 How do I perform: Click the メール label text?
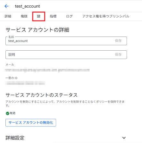click(10, 64)
